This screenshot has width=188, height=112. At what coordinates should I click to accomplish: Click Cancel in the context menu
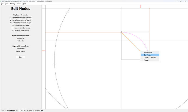pyautogui.click(x=150, y=60)
